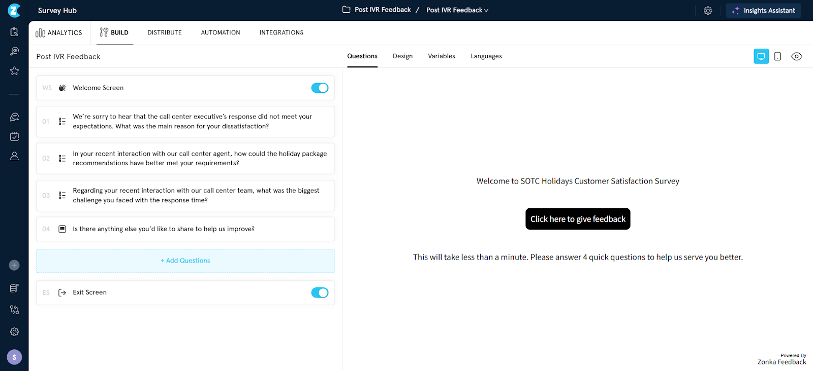Go to the Distribute tab
Screen dimensions: 813x371
165,32
